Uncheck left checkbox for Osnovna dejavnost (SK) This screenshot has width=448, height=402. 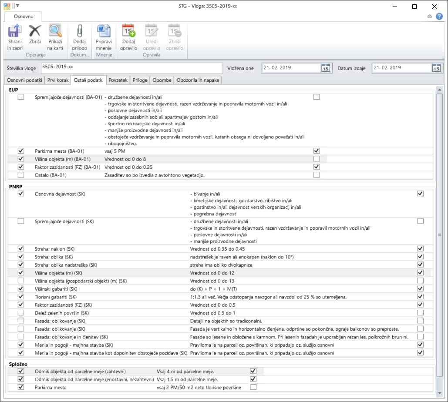21,194
